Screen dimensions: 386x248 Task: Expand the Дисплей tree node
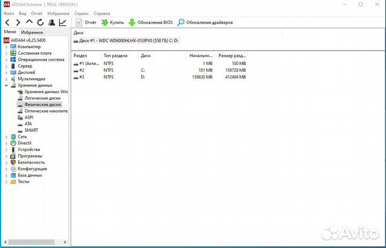[6, 72]
